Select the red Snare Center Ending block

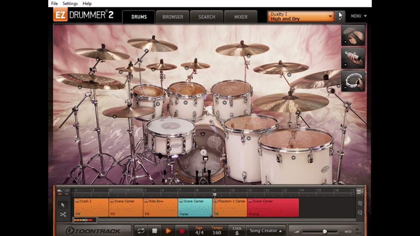(x=273, y=207)
